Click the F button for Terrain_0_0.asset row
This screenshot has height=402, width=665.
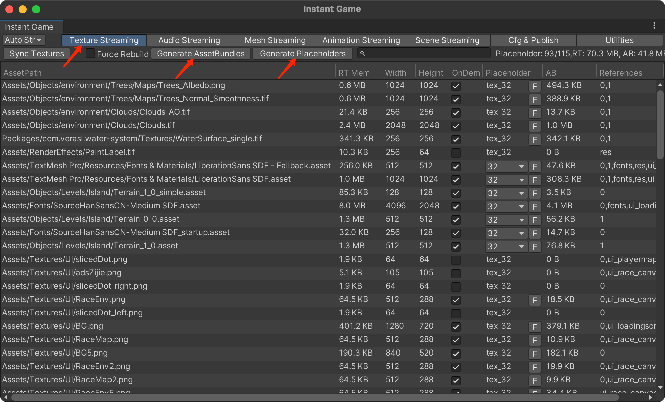535,220
